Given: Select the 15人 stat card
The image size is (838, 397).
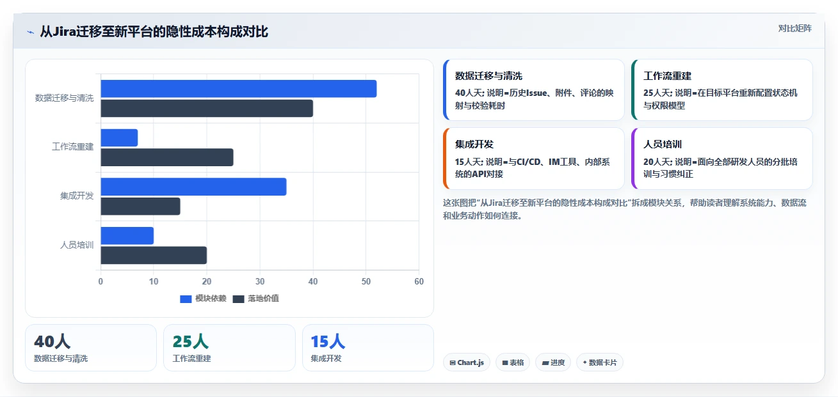Looking at the screenshot, I should [x=367, y=348].
